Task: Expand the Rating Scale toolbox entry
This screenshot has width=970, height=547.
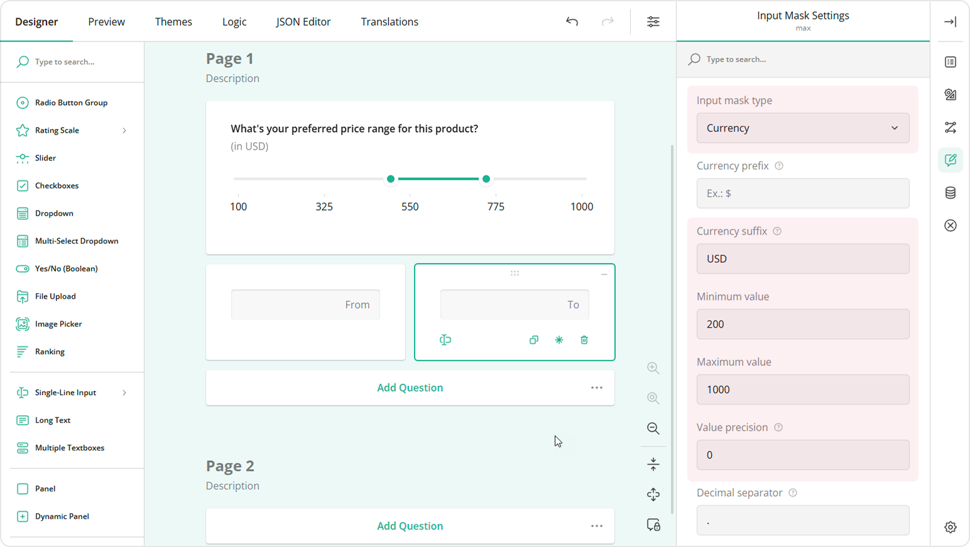Action: [125, 130]
